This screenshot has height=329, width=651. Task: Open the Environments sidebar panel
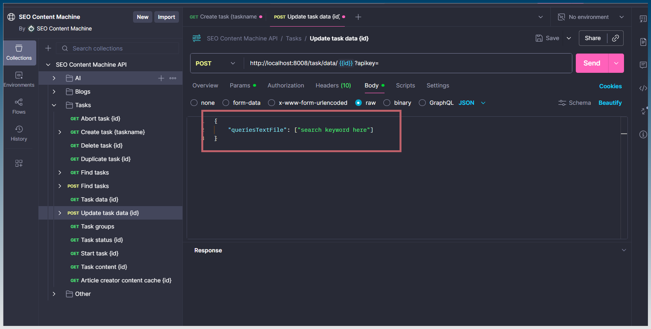[x=19, y=79]
